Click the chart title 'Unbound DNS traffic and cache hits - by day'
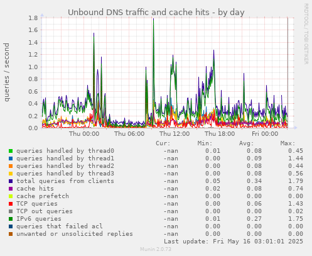 tap(156, 13)
